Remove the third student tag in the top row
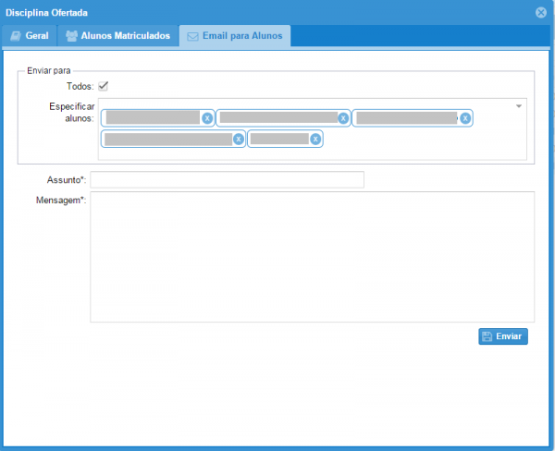Screen dimensions: 555x451 (x=465, y=118)
